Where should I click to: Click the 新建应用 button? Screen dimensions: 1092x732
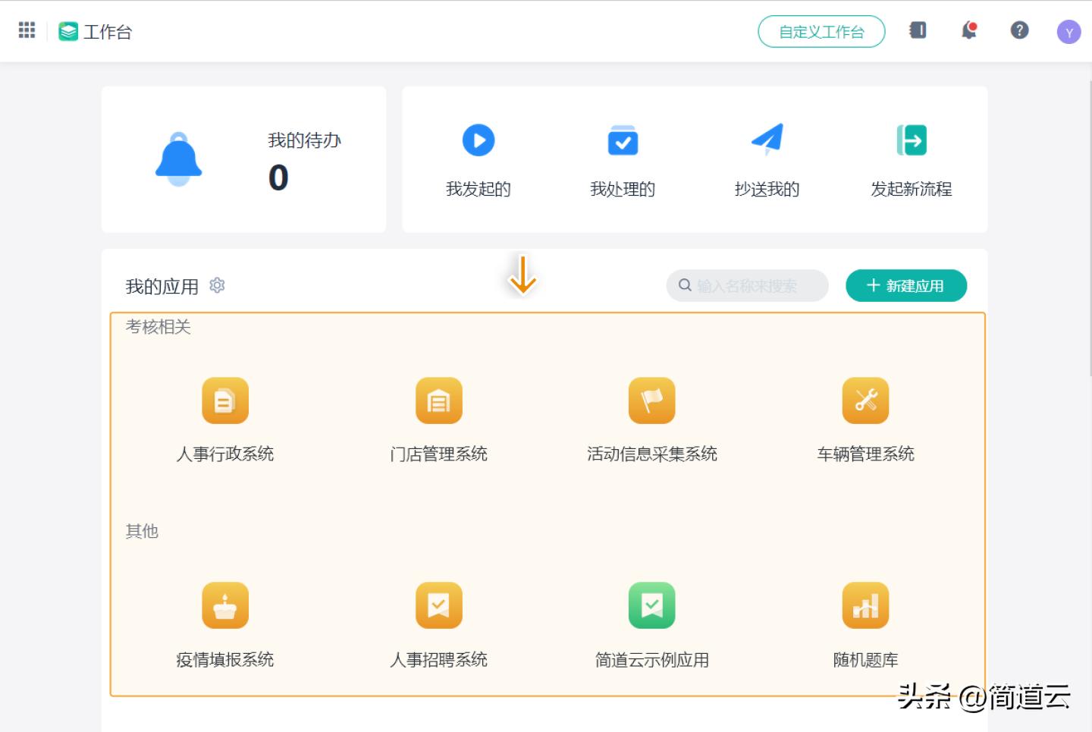coord(905,285)
